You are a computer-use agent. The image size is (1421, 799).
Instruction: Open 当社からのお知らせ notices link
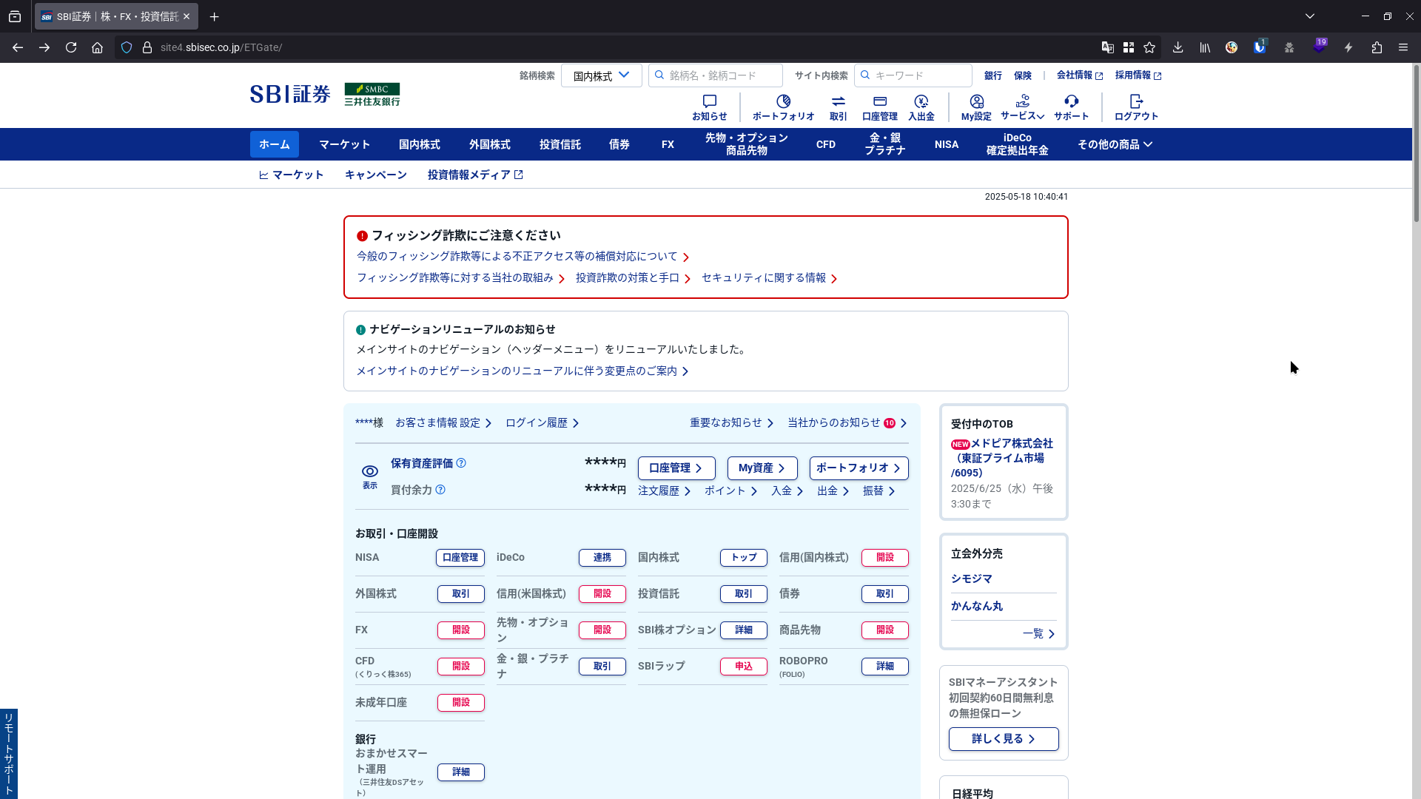[x=847, y=422]
